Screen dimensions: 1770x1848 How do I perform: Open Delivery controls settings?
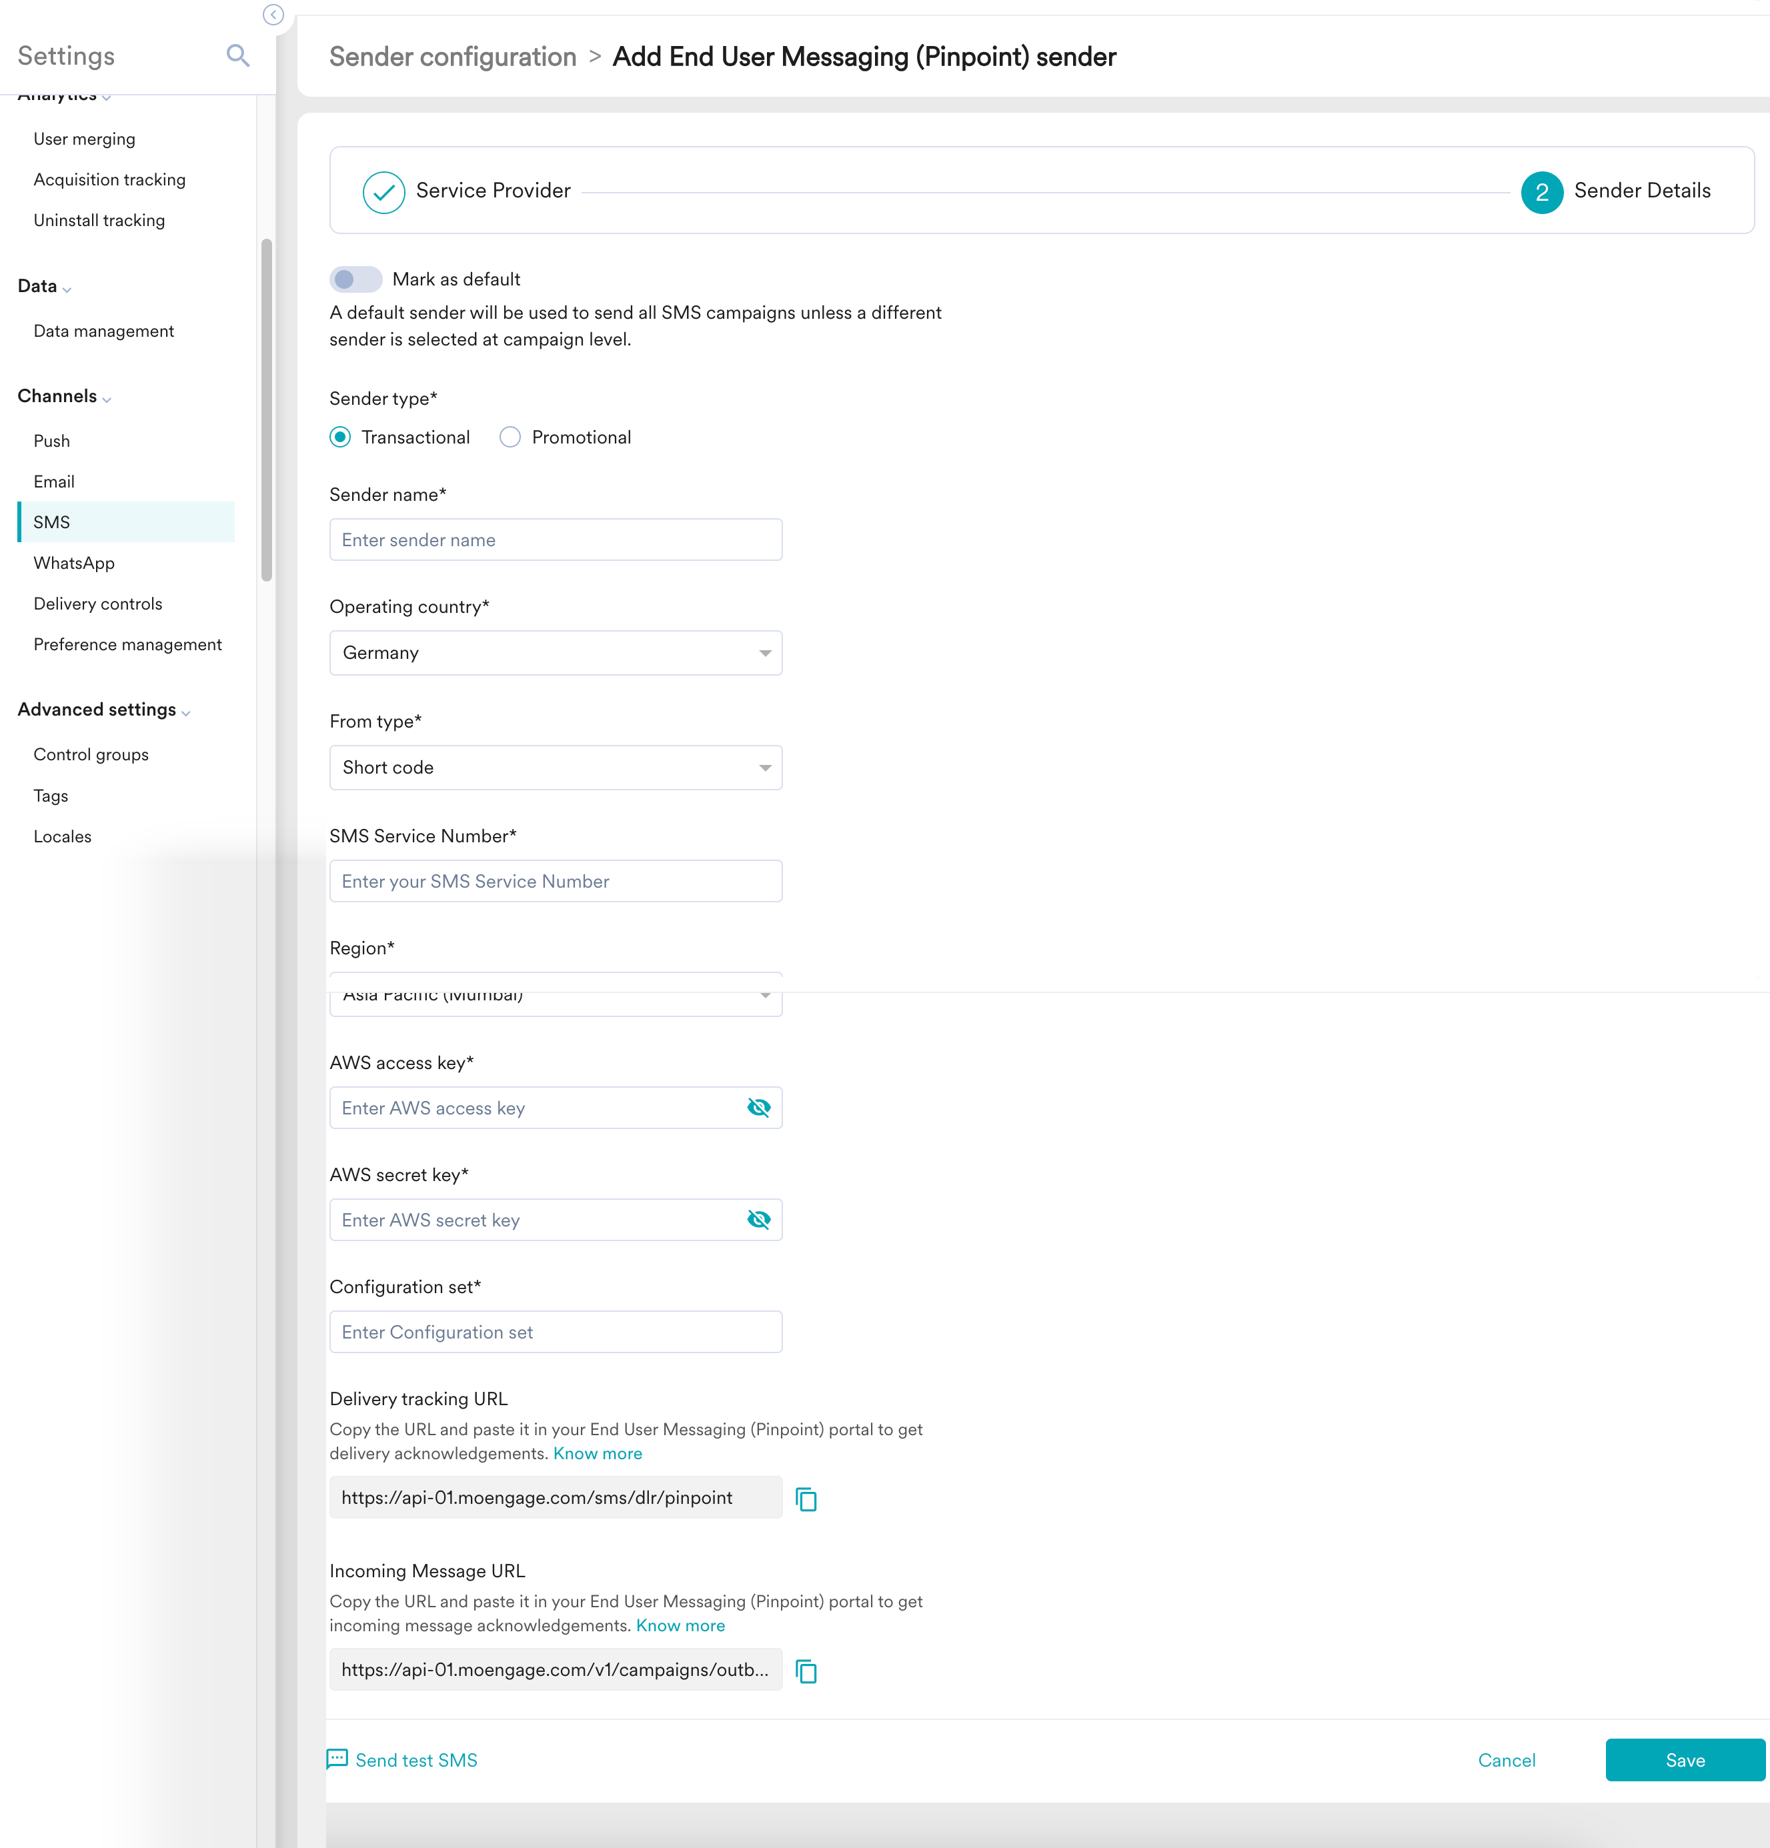pyautogui.click(x=98, y=604)
